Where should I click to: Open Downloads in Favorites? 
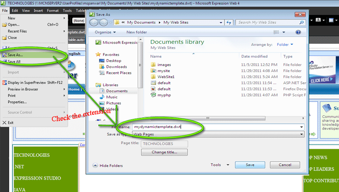click(x=116, y=67)
